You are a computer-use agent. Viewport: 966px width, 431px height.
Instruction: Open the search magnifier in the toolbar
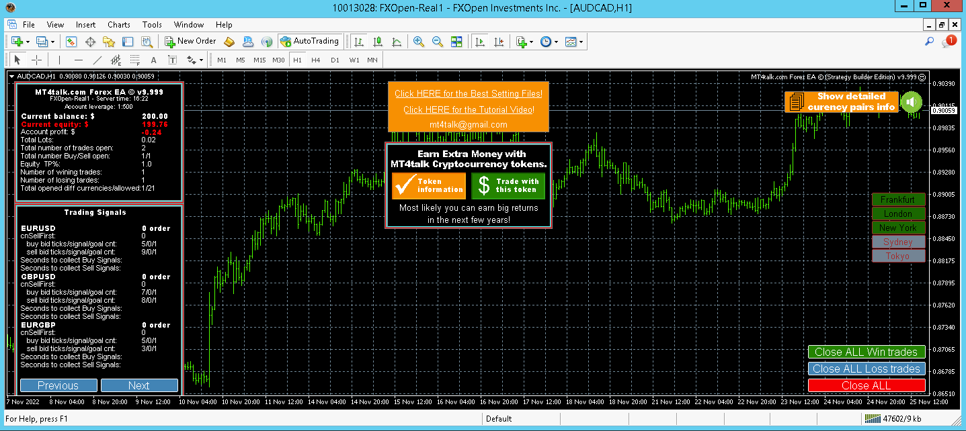tap(930, 42)
